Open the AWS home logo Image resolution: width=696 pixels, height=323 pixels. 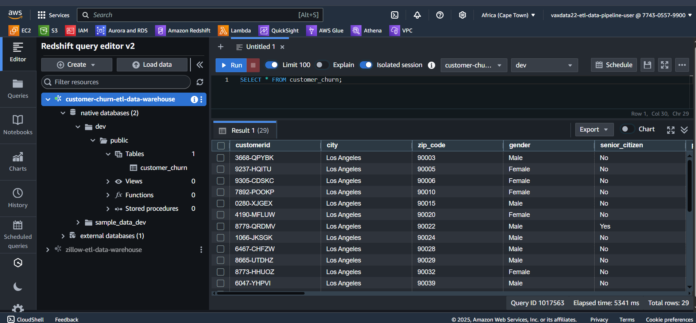coord(15,15)
